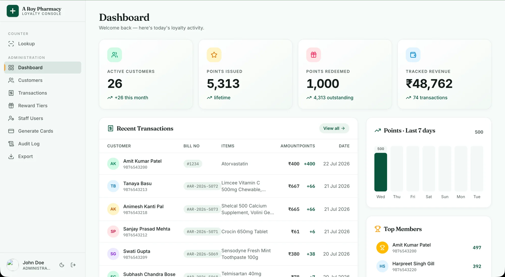Click the HS avatar for Harpreet Singh Gill

click(x=382, y=266)
